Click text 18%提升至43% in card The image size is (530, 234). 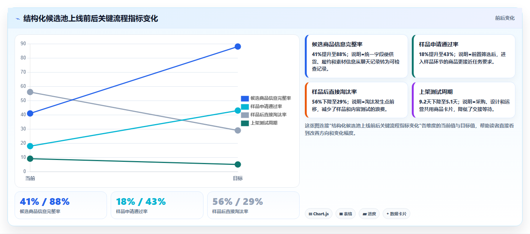[x=436, y=54]
